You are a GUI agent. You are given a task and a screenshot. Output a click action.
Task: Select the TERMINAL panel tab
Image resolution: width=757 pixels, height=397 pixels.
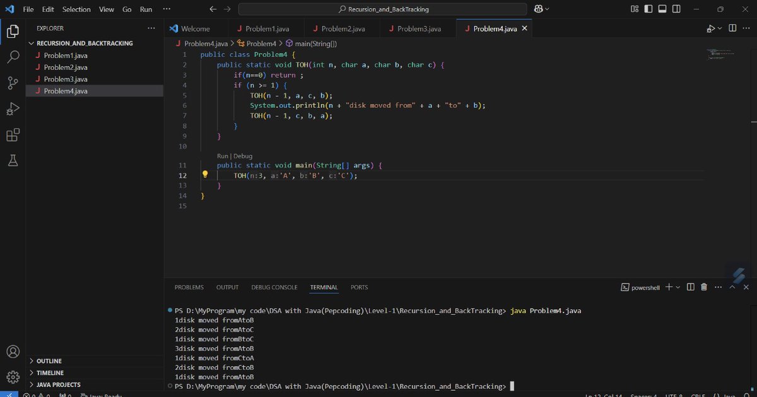[324, 287]
